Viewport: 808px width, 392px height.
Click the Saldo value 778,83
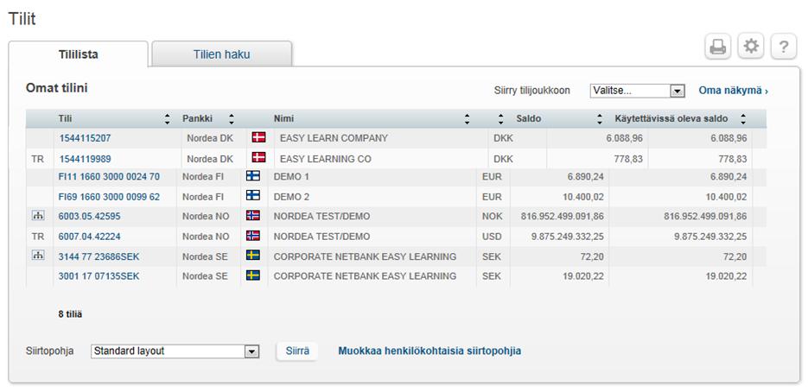(628, 159)
